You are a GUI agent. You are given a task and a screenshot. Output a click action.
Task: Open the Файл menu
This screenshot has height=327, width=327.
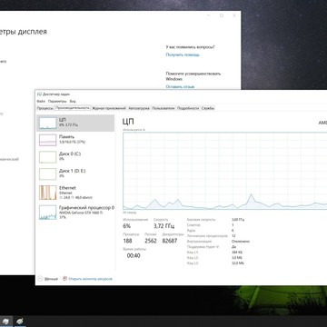coord(41,101)
